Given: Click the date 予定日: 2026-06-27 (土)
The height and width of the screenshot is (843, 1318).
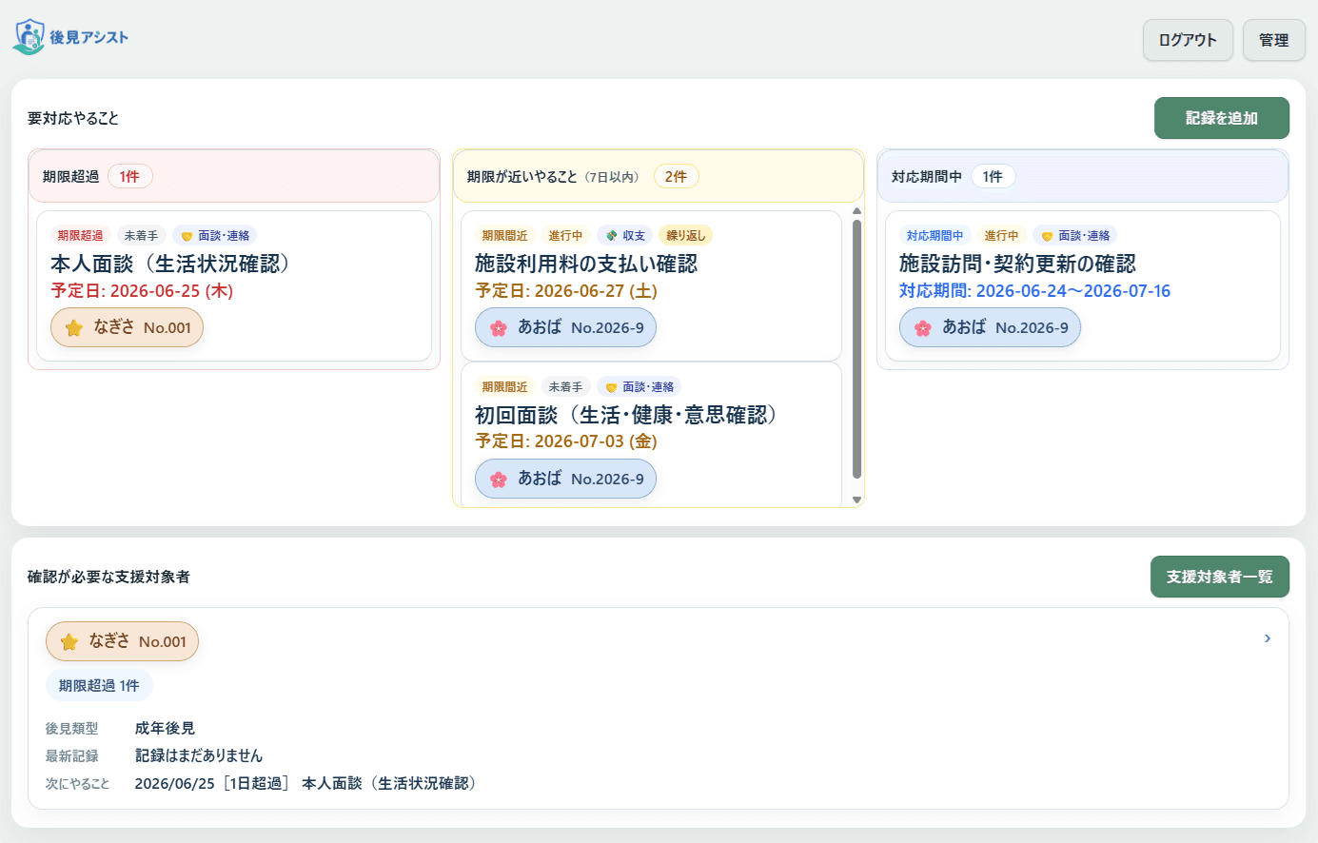Looking at the screenshot, I should point(566,291).
